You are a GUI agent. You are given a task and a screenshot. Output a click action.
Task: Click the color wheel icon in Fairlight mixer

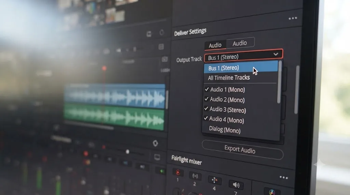click(x=272, y=192)
